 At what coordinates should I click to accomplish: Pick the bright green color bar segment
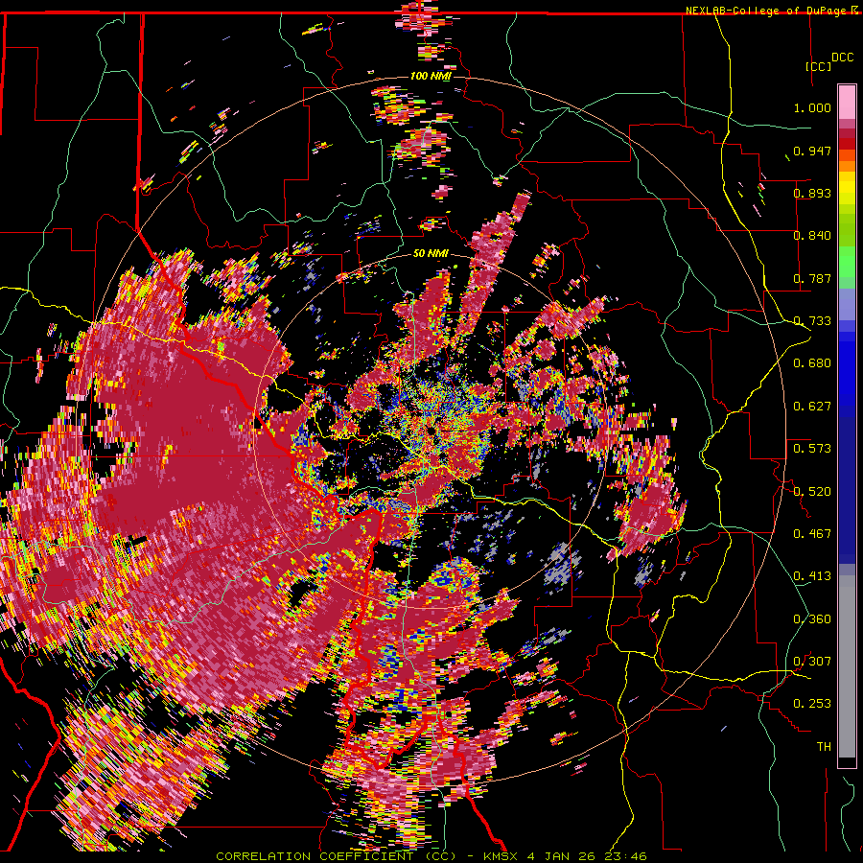tap(847, 262)
